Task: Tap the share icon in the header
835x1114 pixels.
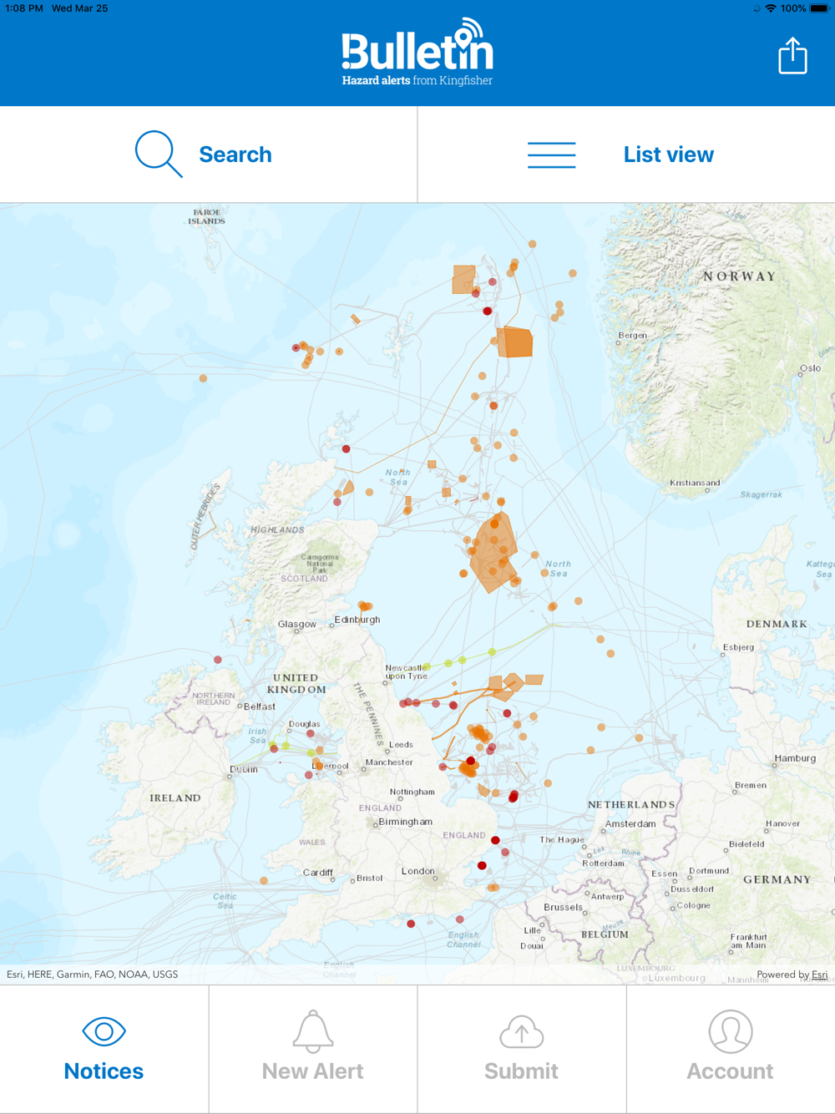Action: [792, 56]
